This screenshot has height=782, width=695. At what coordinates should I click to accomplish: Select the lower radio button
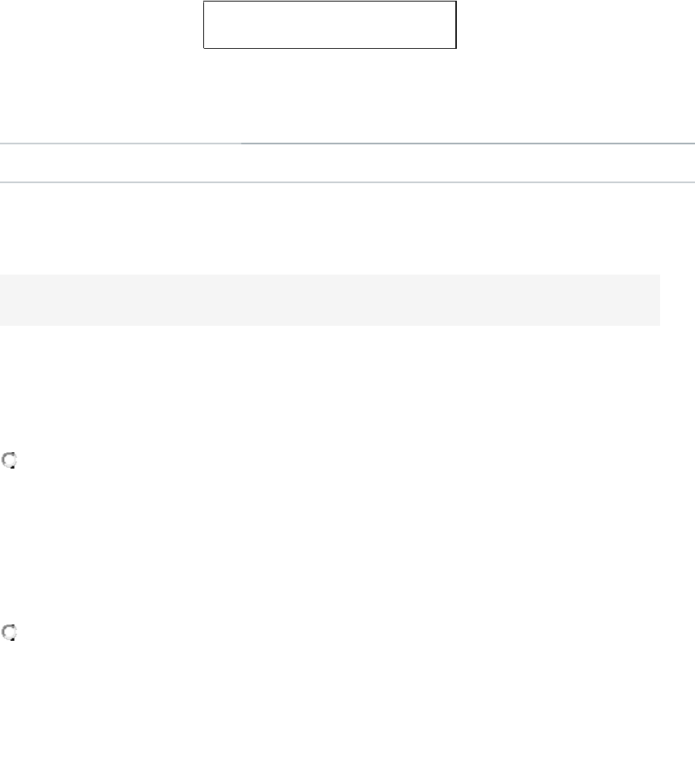point(10,633)
